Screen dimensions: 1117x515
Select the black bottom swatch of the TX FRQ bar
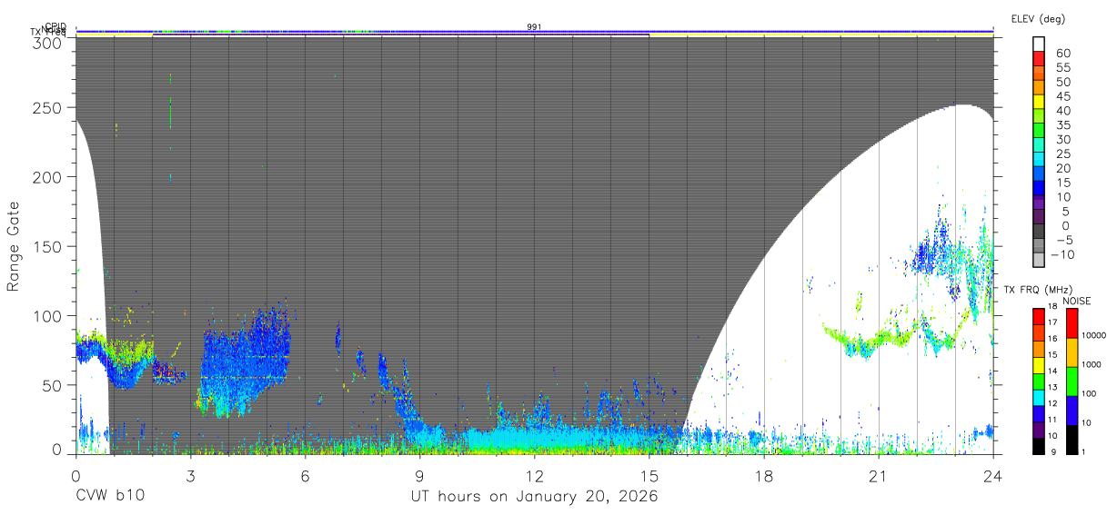[1039, 447]
